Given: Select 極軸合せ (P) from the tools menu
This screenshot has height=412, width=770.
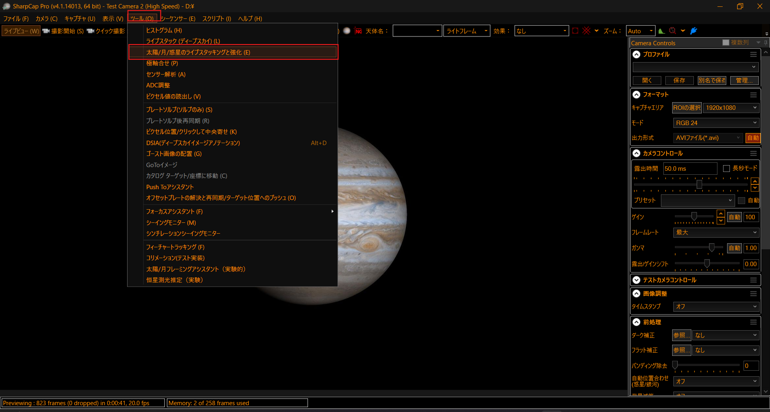Looking at the screenshot, I should [x=162, y=63].
